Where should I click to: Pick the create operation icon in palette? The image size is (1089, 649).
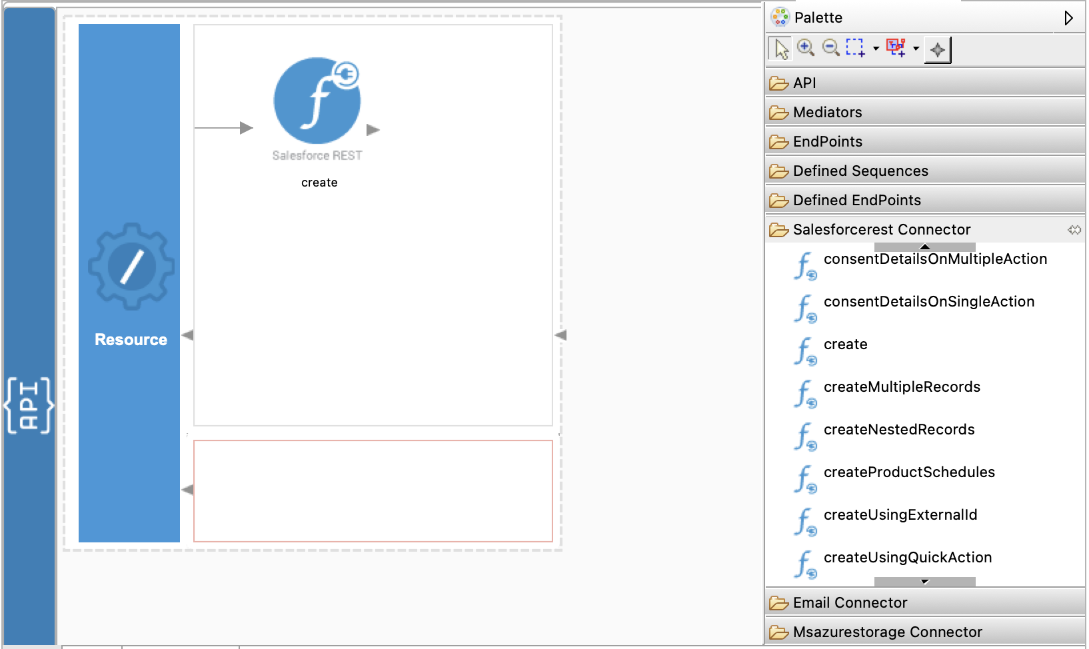805,351
